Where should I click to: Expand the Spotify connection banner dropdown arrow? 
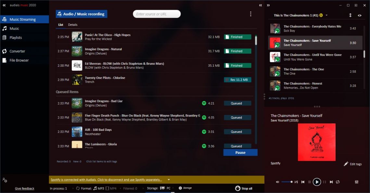point(169,180)
